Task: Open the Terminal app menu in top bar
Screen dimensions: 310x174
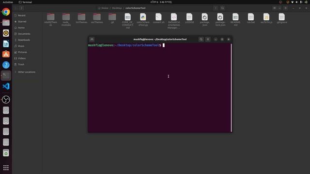Action: click(x=25, y=2)
